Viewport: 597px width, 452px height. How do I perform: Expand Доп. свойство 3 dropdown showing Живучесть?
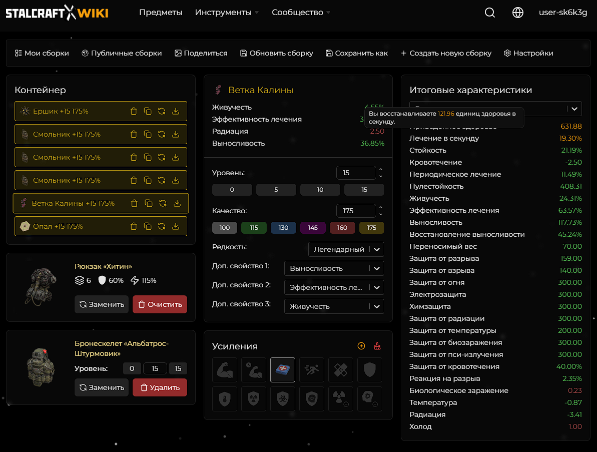334,306
